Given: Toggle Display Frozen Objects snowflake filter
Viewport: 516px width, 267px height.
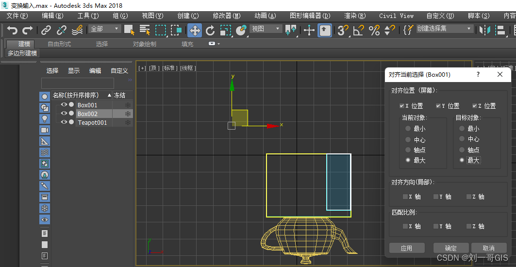Looking at the screenshot, I should 45,208.
